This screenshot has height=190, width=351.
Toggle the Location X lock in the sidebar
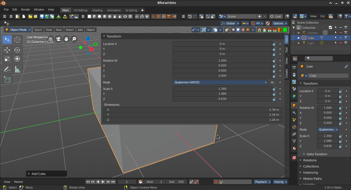tap(274, 44)
